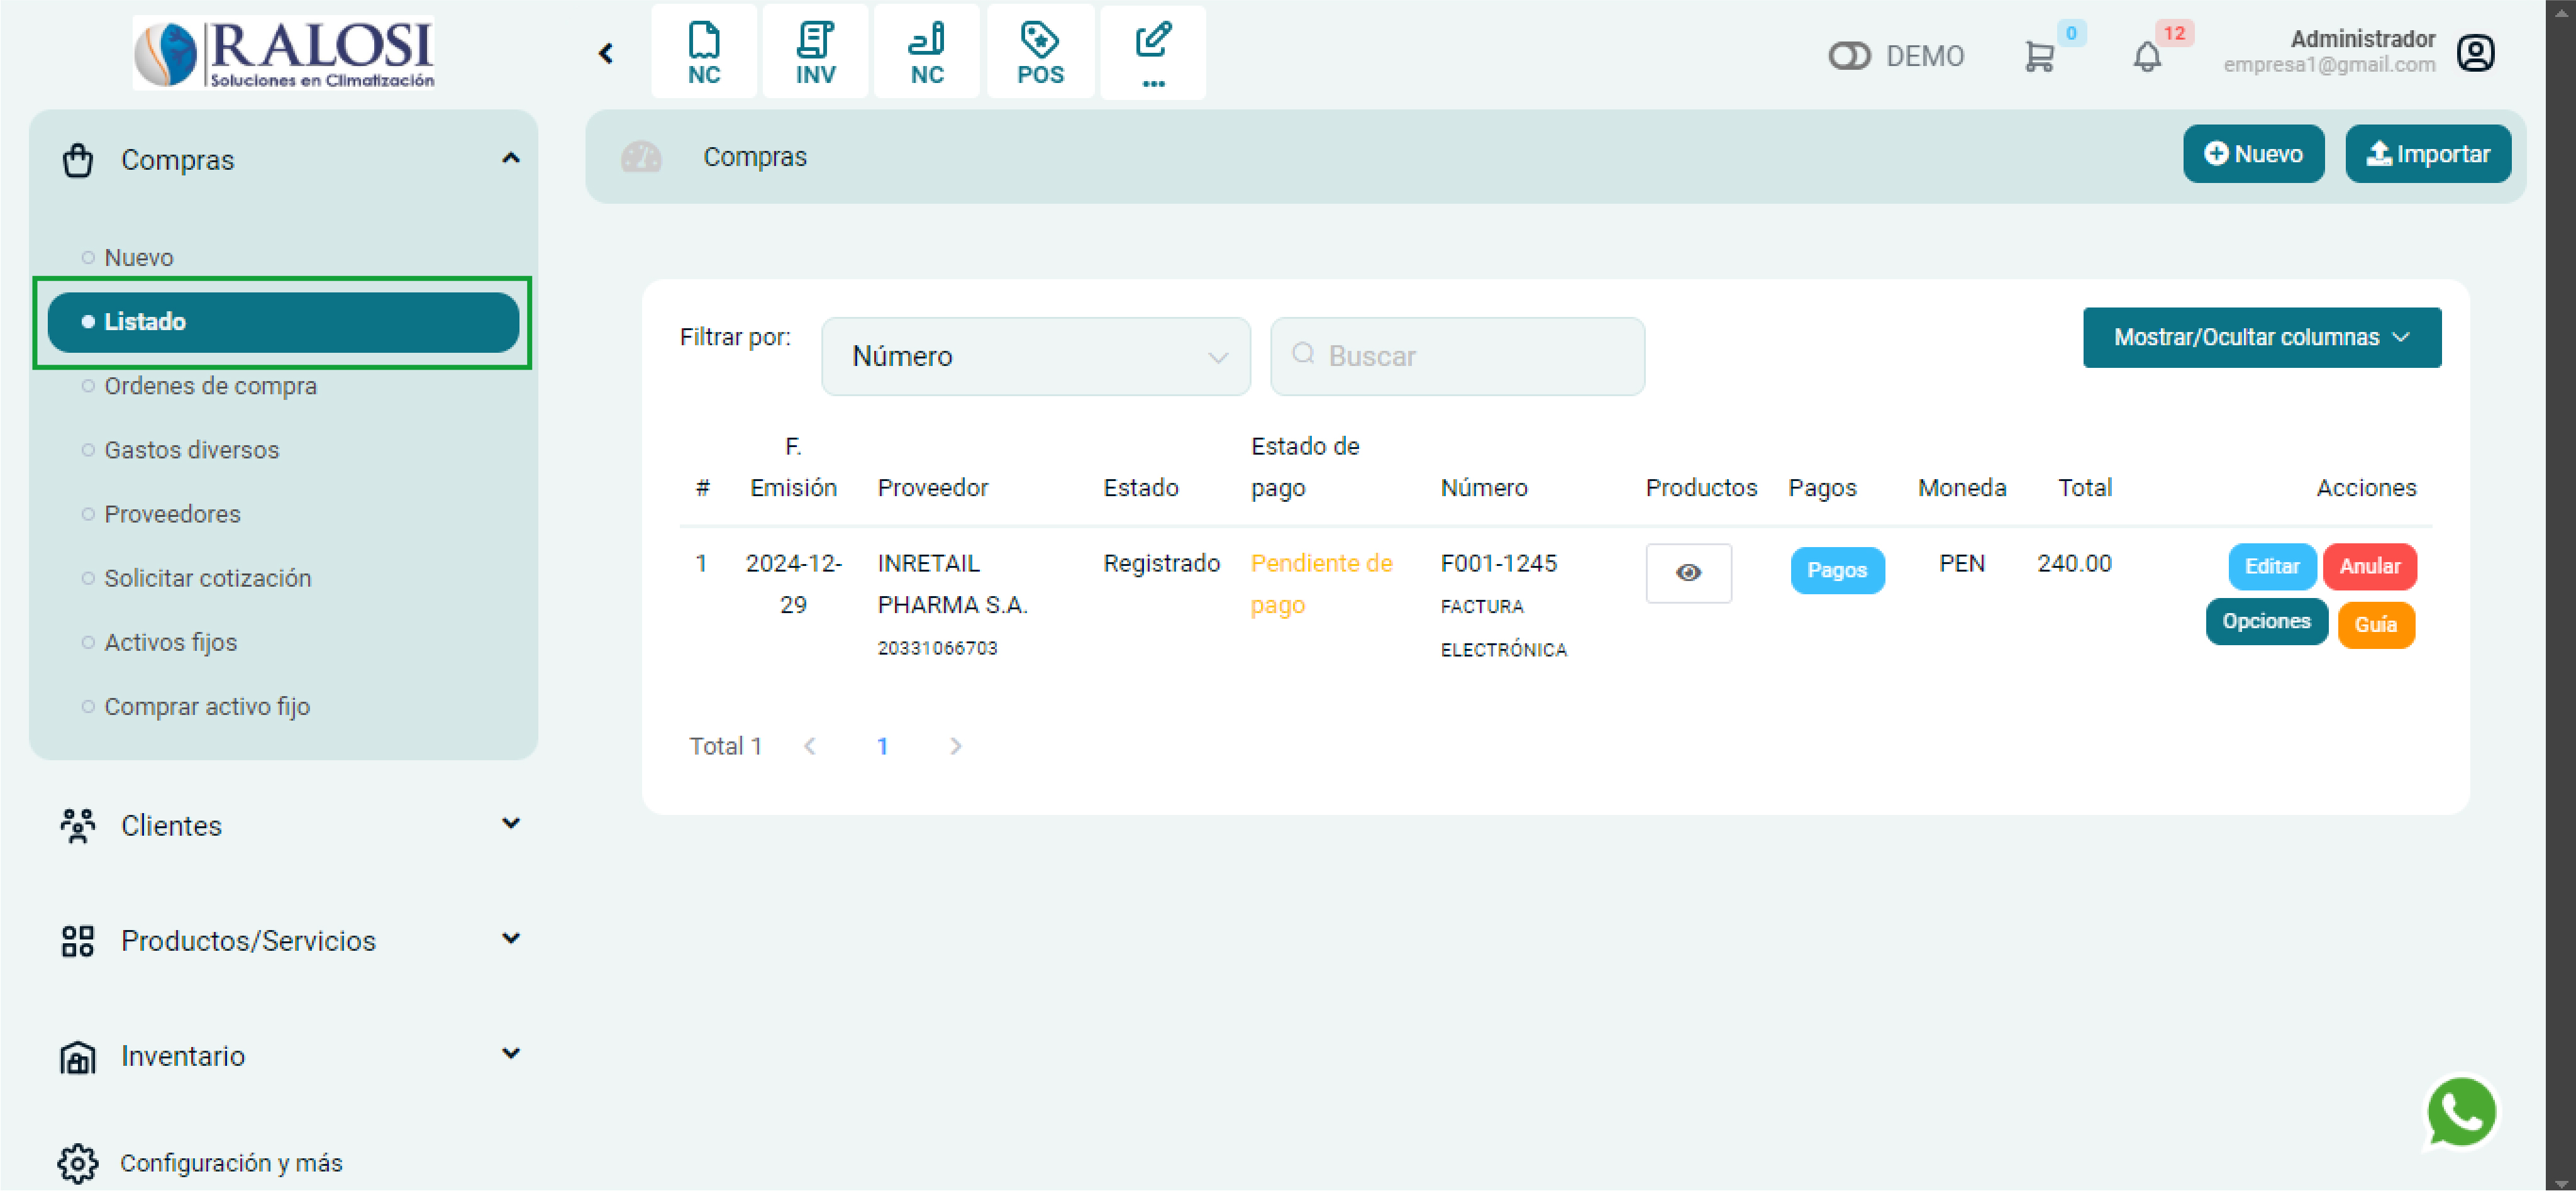Click the Opciones button
This screenshot has height=1191, width=2576.
tap(2266, 622)
